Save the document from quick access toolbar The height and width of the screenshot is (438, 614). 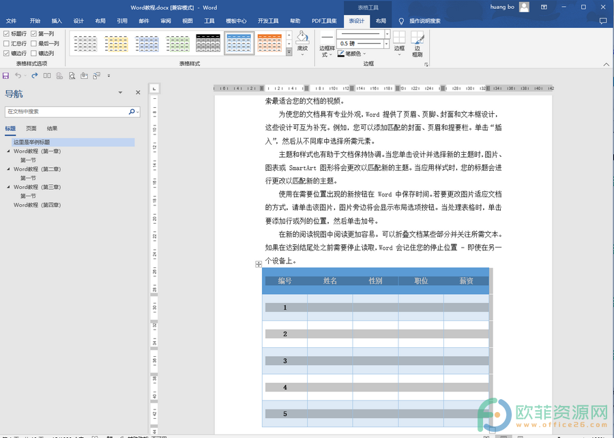pyautogui.click(x=5, y=76)
